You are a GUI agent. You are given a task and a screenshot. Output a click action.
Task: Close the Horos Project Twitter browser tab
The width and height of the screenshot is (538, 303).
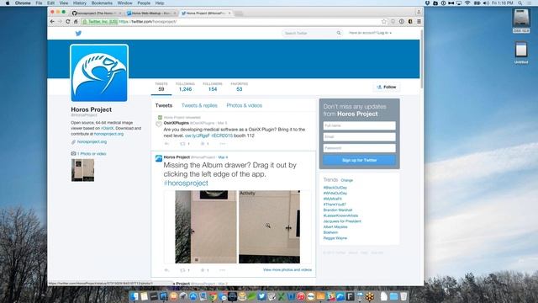click(x=229, y=13)
